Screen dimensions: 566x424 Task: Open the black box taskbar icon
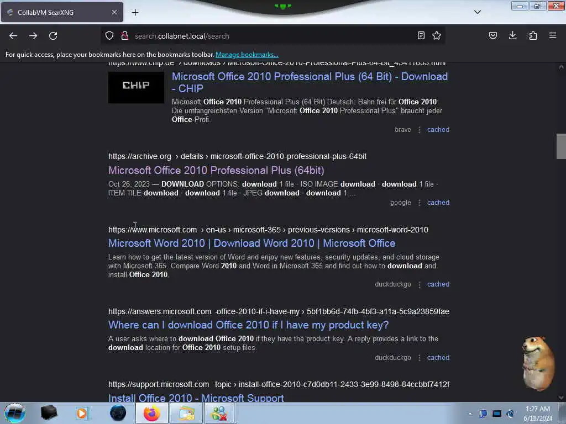pos(49,413)
